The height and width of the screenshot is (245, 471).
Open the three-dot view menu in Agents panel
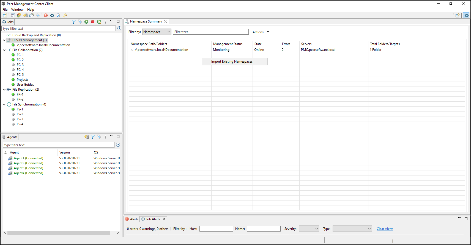coord(105,137)
